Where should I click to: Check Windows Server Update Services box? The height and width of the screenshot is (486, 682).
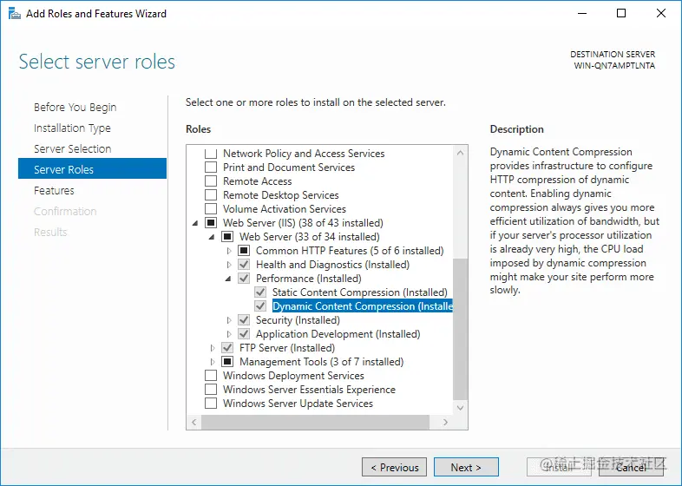[x=211, y=404]
